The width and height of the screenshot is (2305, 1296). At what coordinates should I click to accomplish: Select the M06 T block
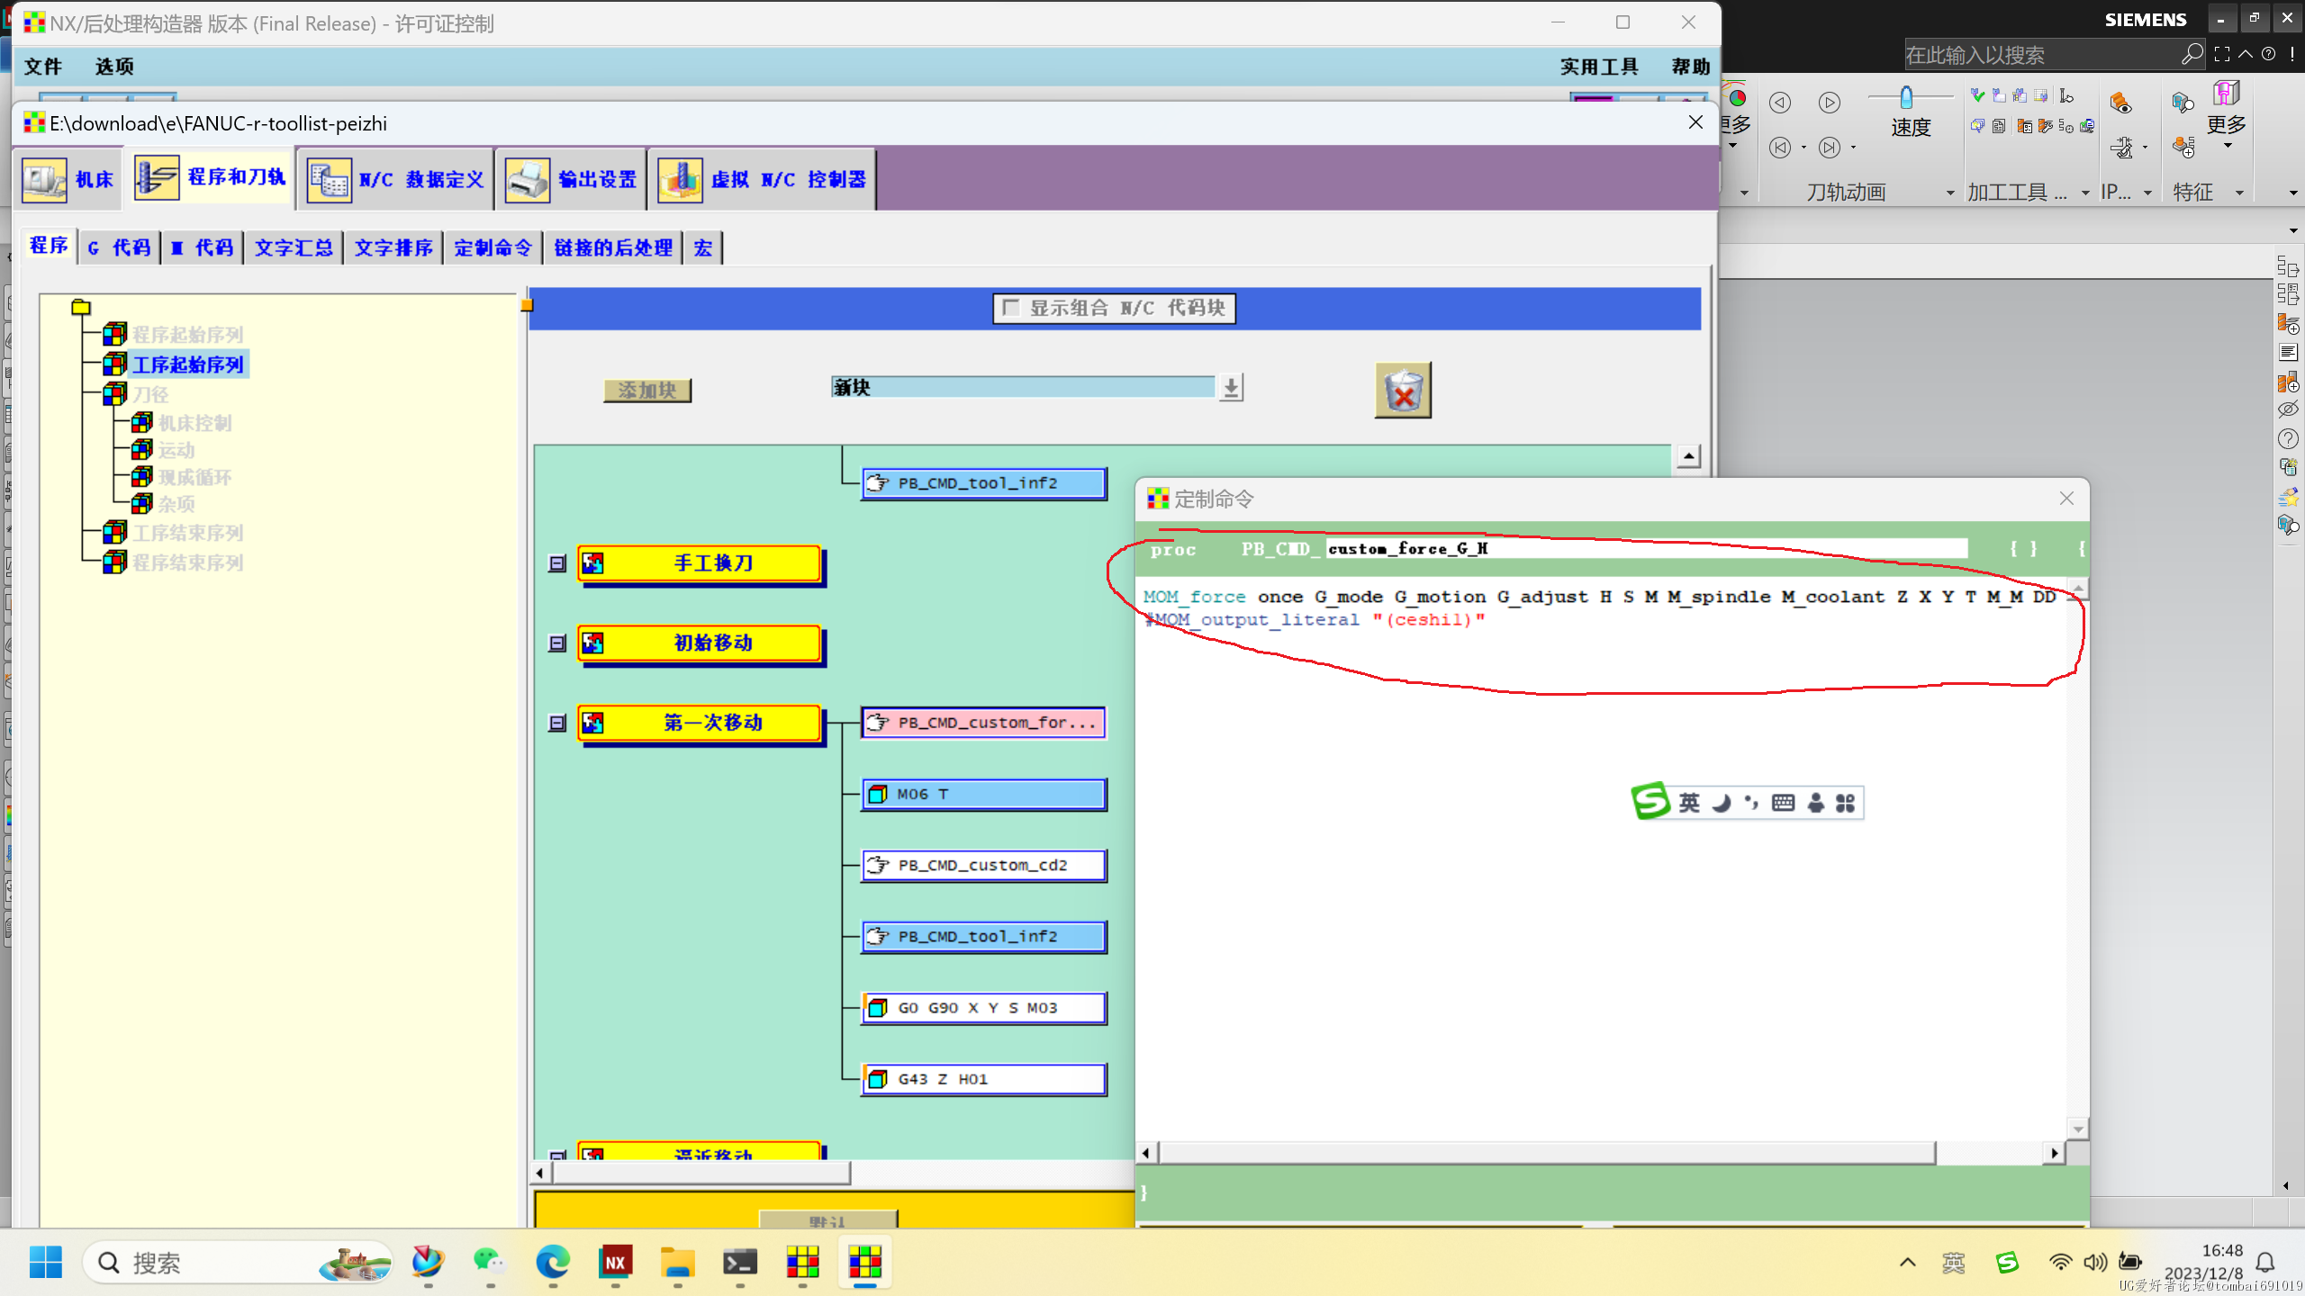(983, 794)
